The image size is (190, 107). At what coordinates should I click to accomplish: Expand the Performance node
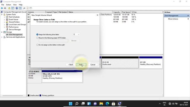[x=4, y=27]
